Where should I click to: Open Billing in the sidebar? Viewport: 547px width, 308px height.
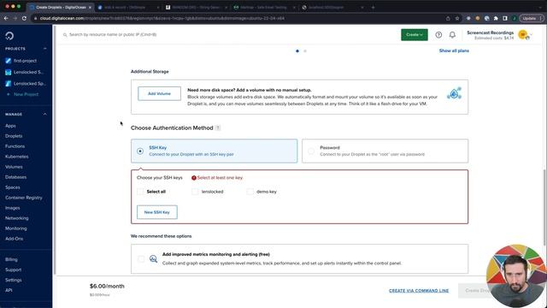11,259
